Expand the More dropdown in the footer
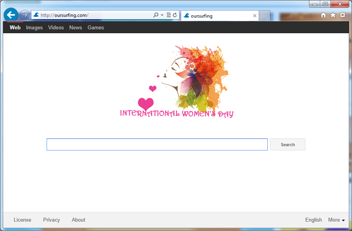 click(x=336, y=220)
